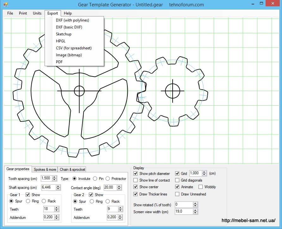The image size is (282, 229).
Task: Open the Chain & sprocket tab
Action: 72,170
